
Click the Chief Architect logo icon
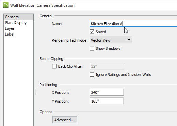(x=6, y=5)
